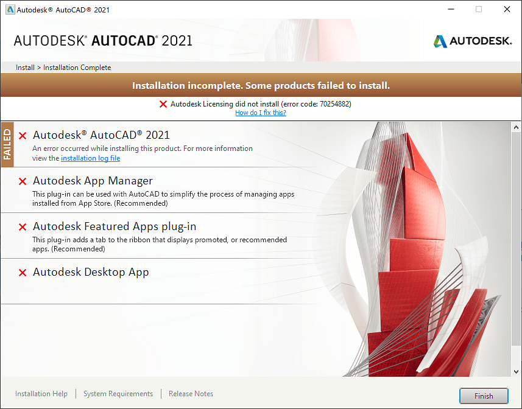The width and height of the screenshot is (522, 409).
Task: Open Release Notes
Action: tap(191, 394)
